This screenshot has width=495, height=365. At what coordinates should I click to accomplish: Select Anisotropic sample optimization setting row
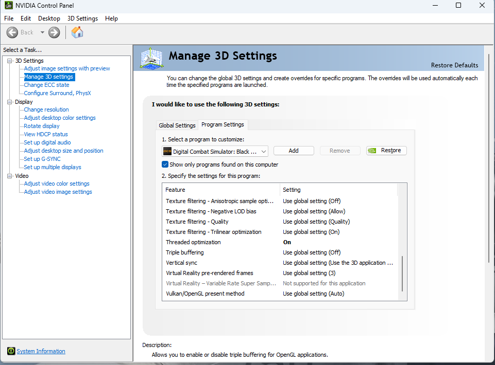[280, 201]
